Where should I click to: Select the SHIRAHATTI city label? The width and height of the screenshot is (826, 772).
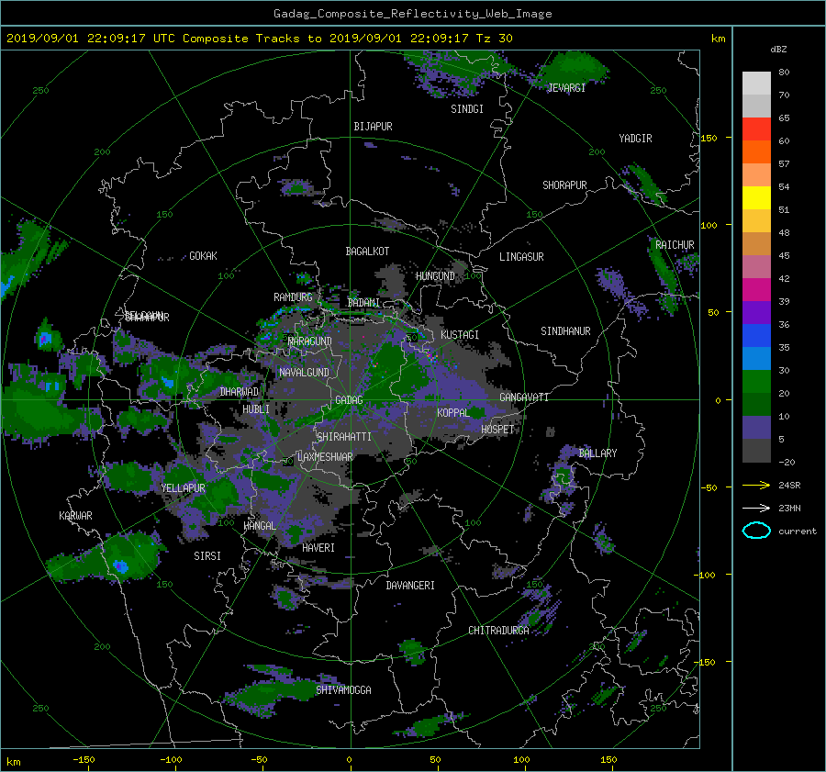[x=344, y=437]
